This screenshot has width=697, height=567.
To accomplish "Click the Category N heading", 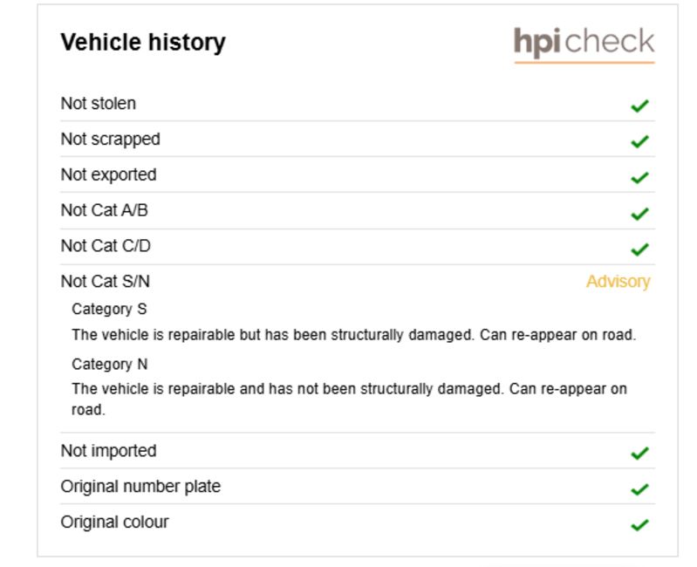I will [109, 364].
